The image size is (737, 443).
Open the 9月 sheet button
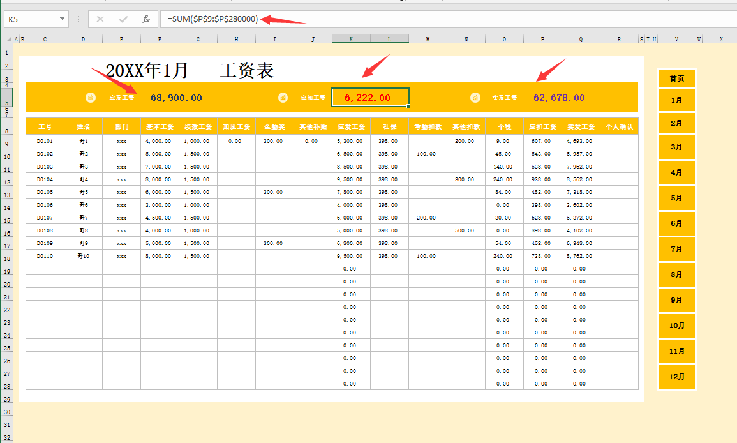(676, 300)
